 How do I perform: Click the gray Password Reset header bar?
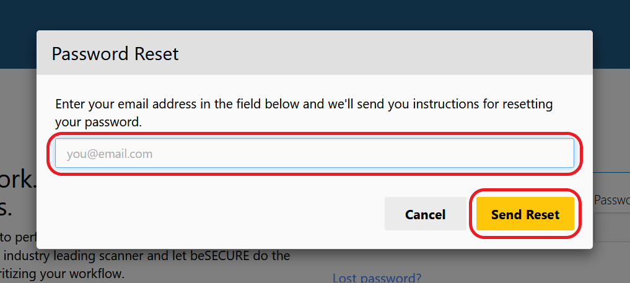point(314,53)
